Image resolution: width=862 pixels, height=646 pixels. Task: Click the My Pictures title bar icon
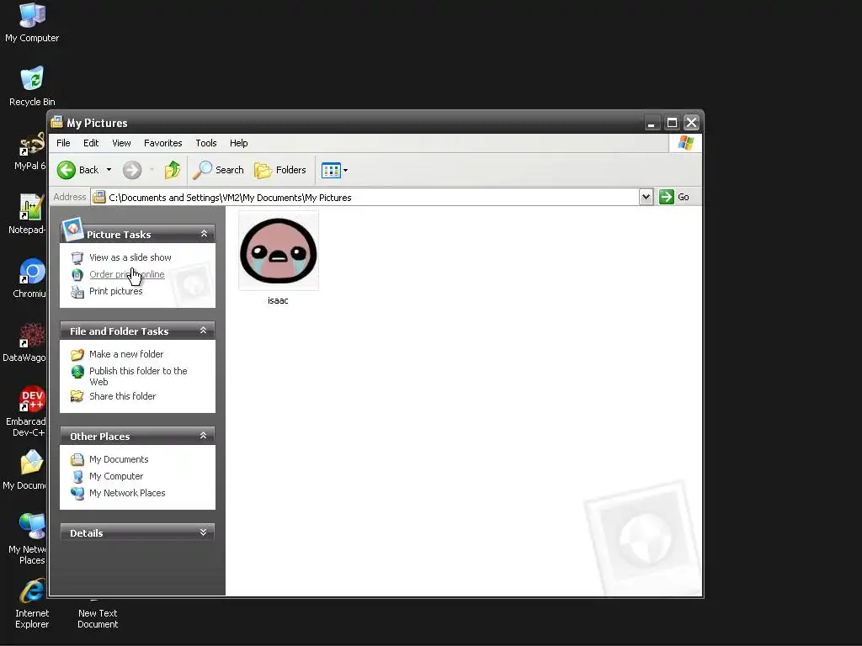57,122
